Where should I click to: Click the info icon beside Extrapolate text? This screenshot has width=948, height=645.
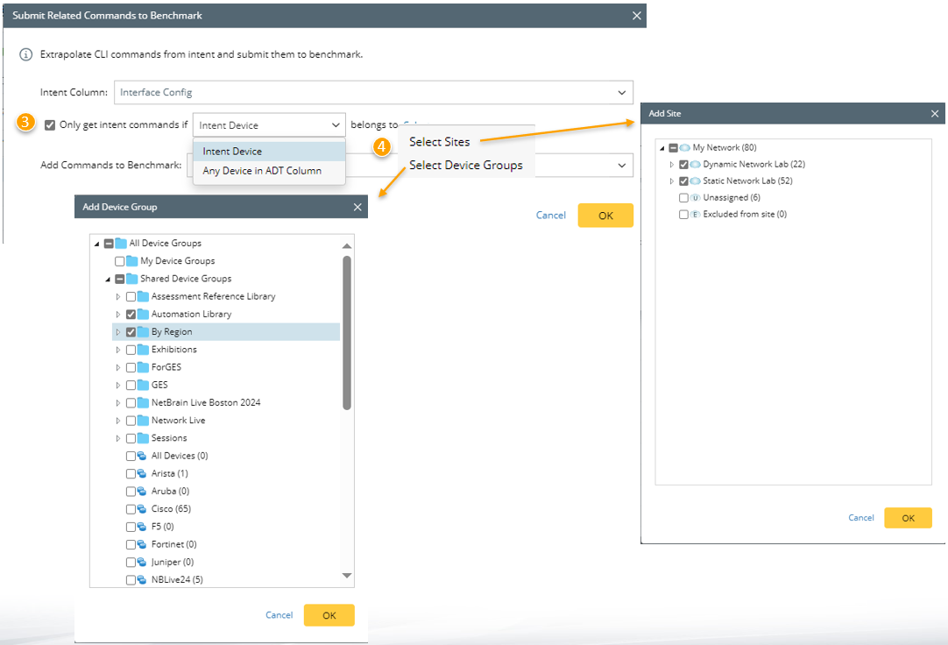tap(26, 54)
